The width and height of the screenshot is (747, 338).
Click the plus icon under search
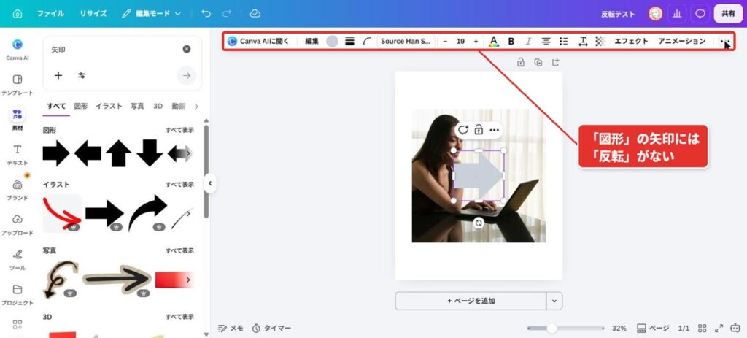point(58,75)
